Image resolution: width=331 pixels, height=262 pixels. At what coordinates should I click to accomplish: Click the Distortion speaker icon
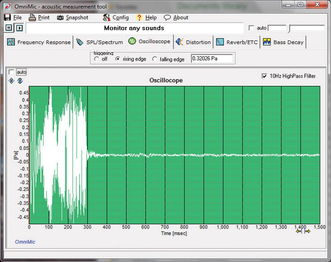(x=179, y=42)
